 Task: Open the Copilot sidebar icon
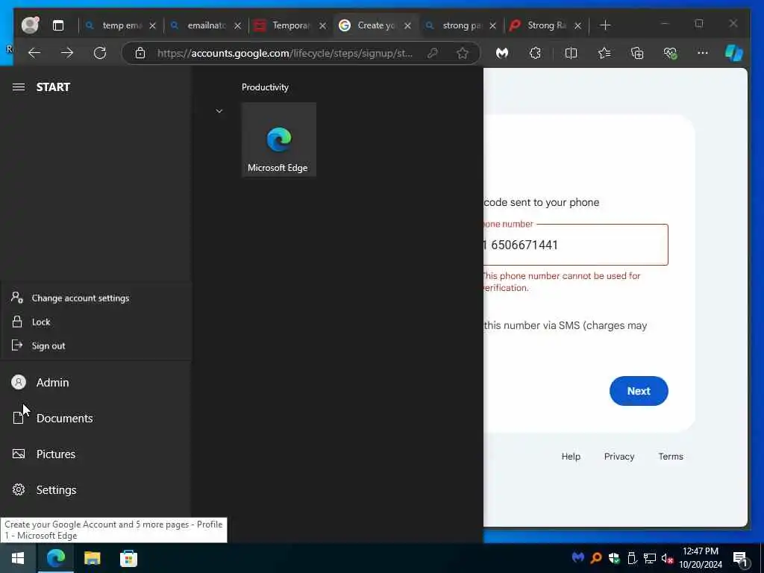734,53
